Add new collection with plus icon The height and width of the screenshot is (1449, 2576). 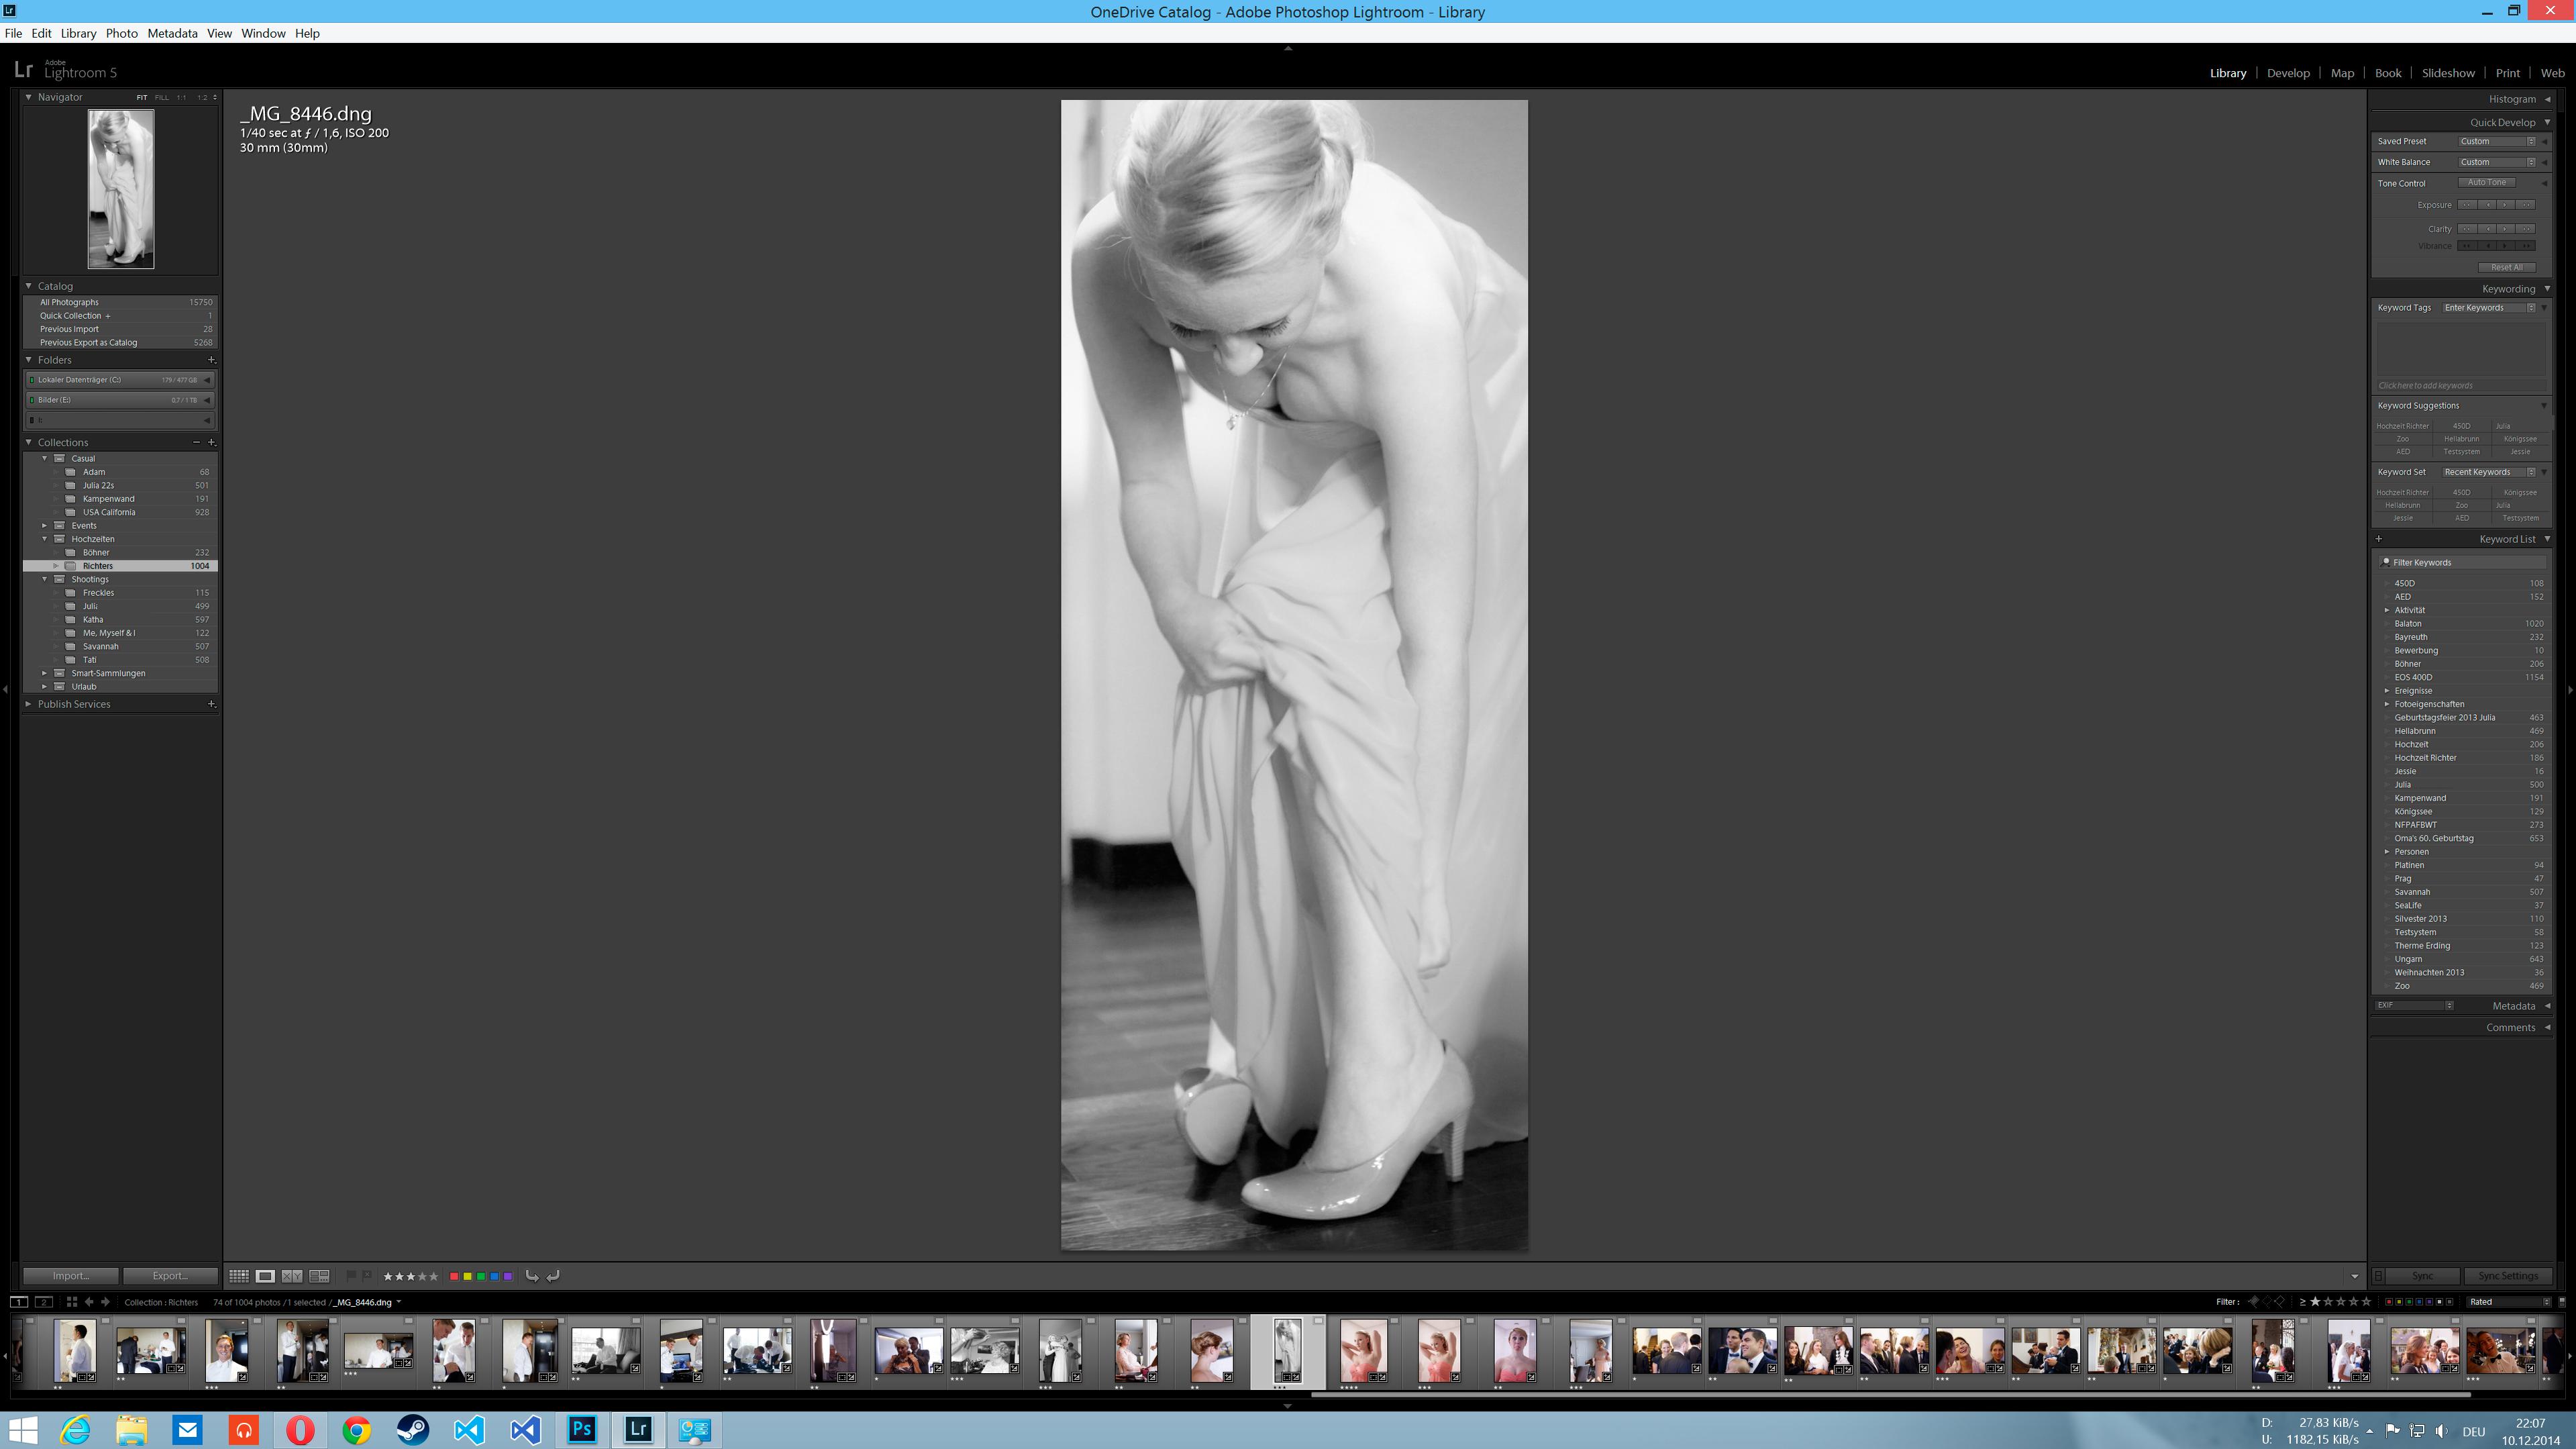coord(211,442)
